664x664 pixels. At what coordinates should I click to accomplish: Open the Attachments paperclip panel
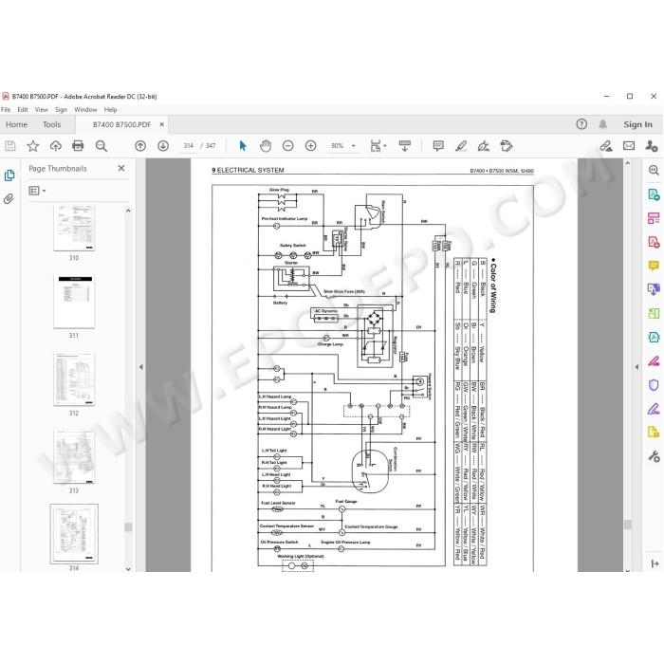[x=9, y=198]
